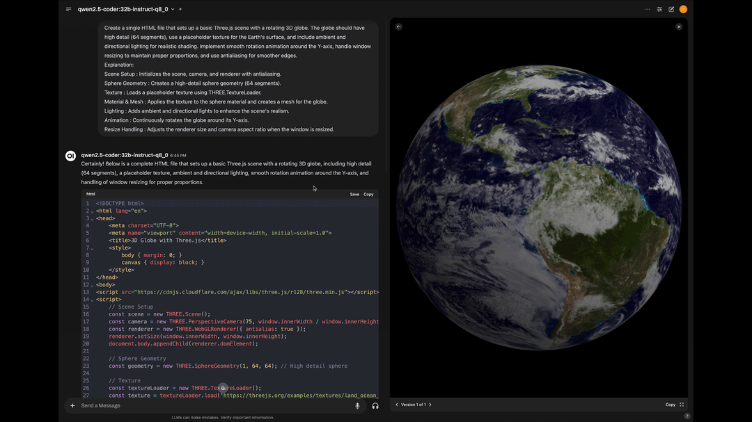Click code line 13 three.min.js script tag
This screenshot has height=422, width=752.
tap(237, 292)
